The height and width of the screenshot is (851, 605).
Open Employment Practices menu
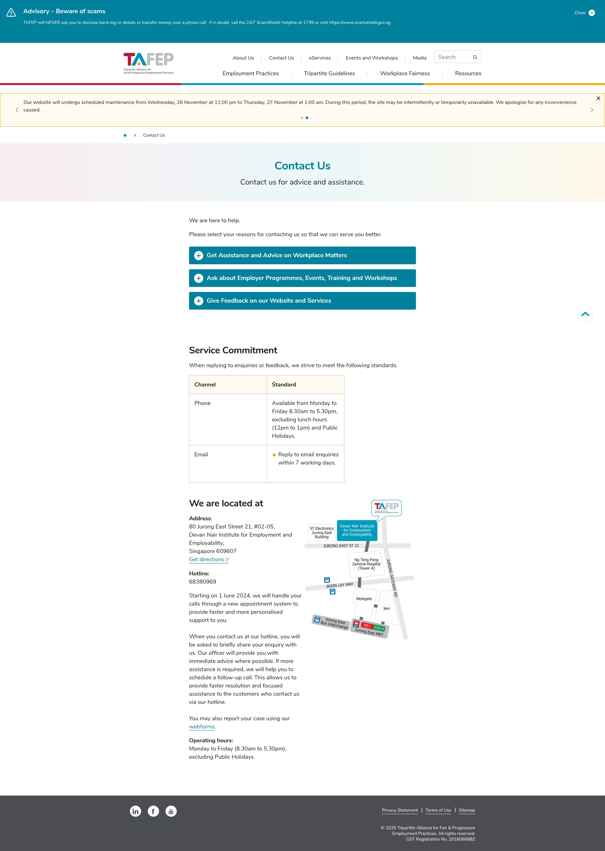pos(251,73)
